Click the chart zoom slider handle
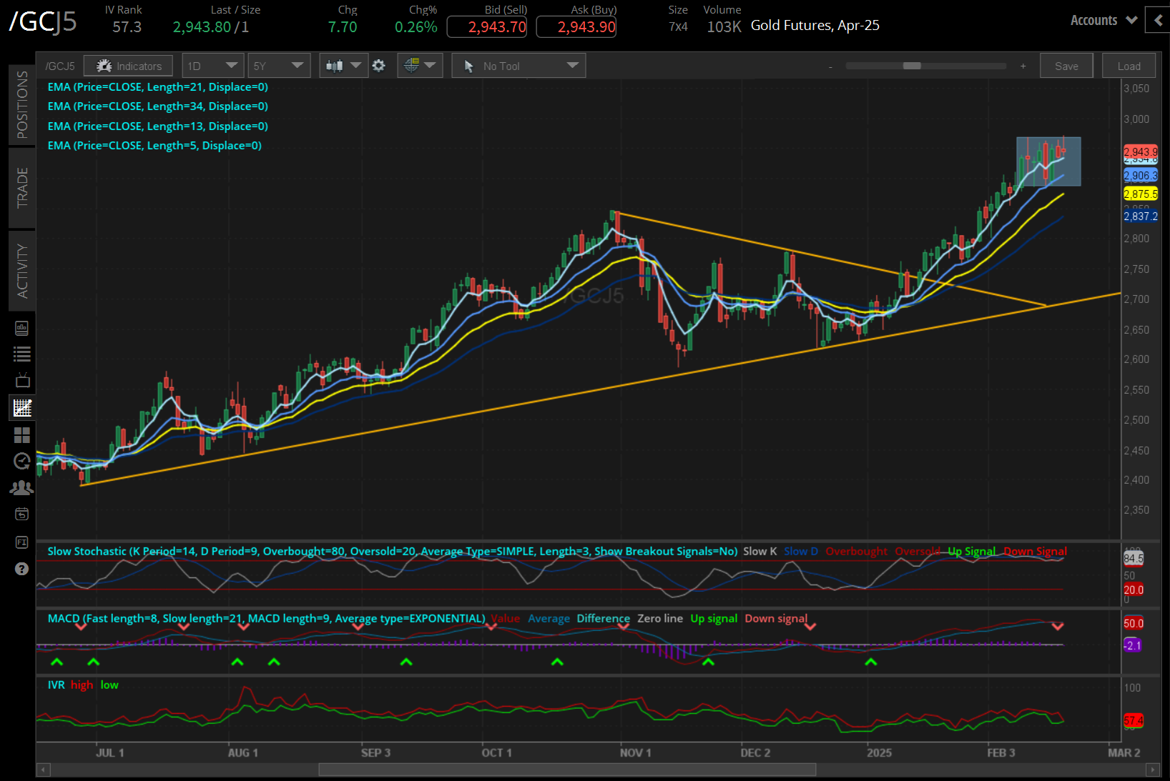The image size is (1170, 781). click(912, 66)
